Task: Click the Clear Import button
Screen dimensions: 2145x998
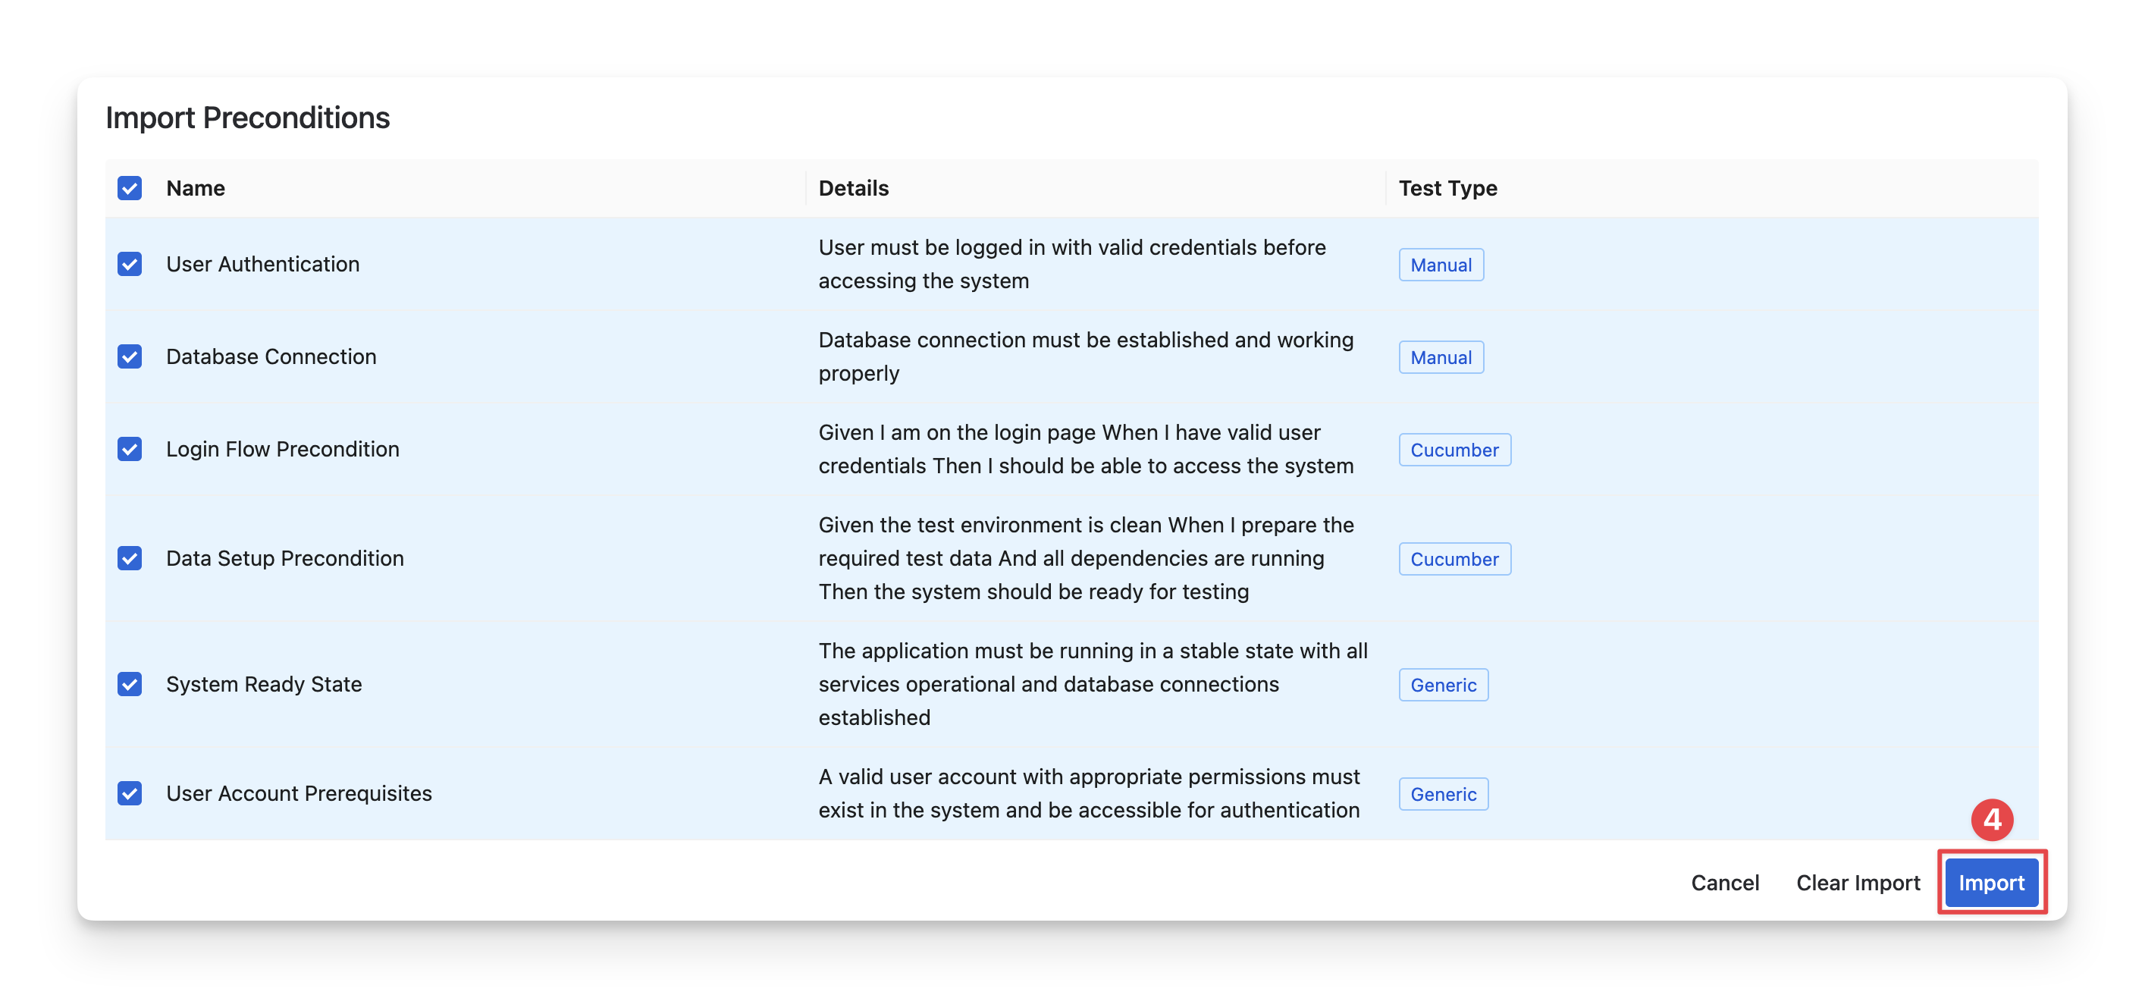Action: pyautogui.click(x=1858, y=883)
